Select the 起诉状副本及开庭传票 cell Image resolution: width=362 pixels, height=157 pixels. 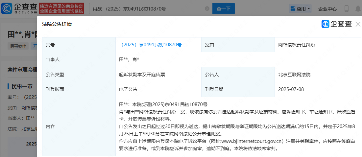point(158,75)
